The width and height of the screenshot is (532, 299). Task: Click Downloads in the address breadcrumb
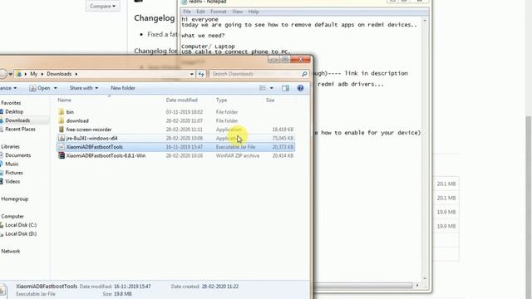(59, 74)
